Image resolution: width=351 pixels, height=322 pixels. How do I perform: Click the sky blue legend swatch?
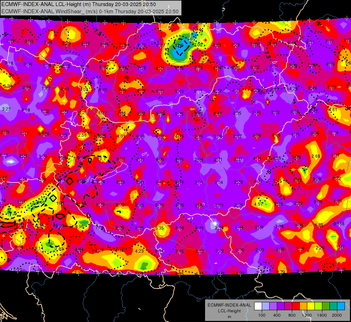pos(341,306)
